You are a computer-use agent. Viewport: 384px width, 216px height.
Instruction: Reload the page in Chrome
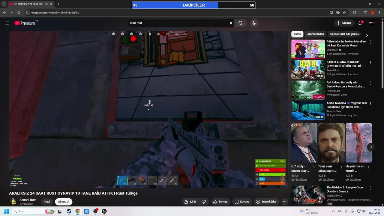pos(19,13)
